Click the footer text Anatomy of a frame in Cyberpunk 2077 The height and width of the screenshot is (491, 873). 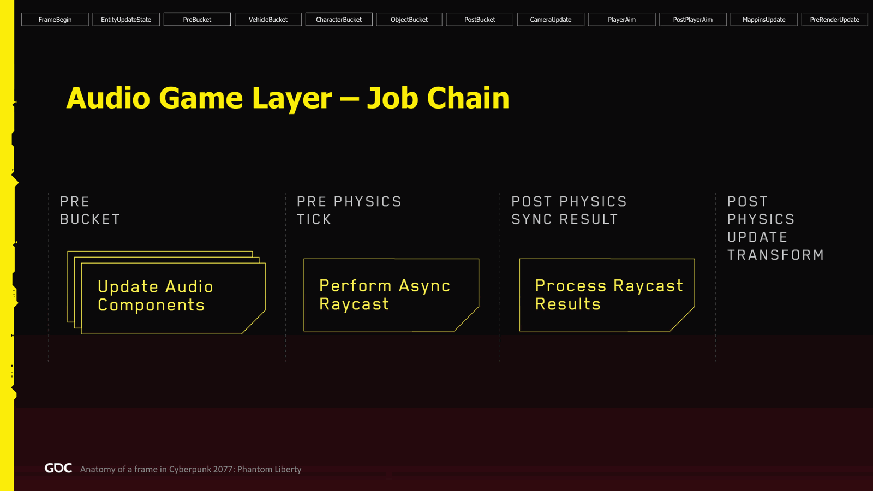(190, 469)
